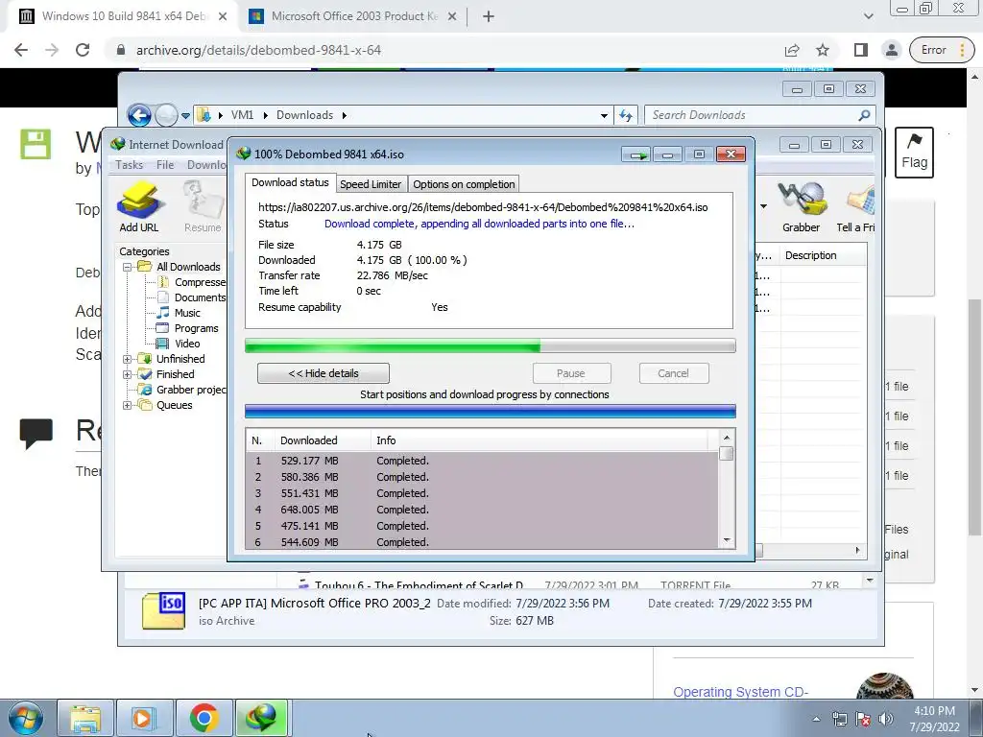Click the Action Center flag icon in tray
Image resolution: width=983 pixels, height=737 pixels.
863,719
